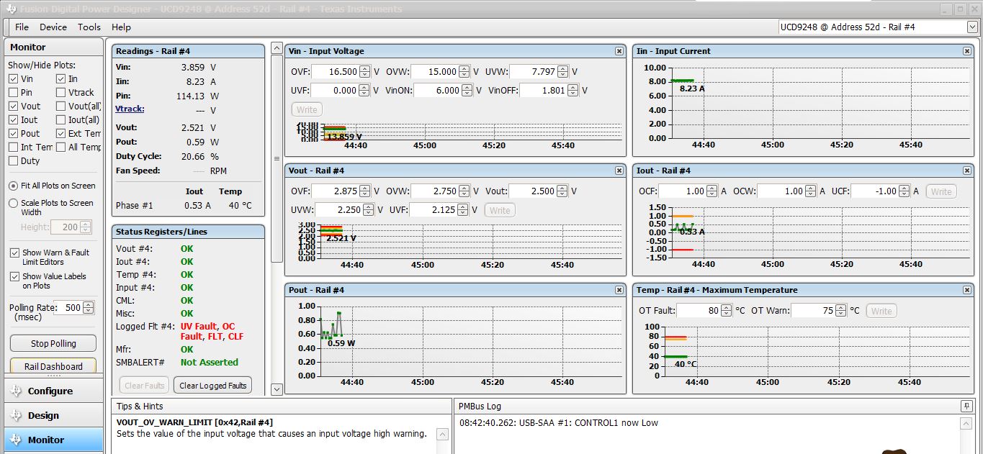Toggle Show Warn & Fault Limit Editors

tap(14, 253)
